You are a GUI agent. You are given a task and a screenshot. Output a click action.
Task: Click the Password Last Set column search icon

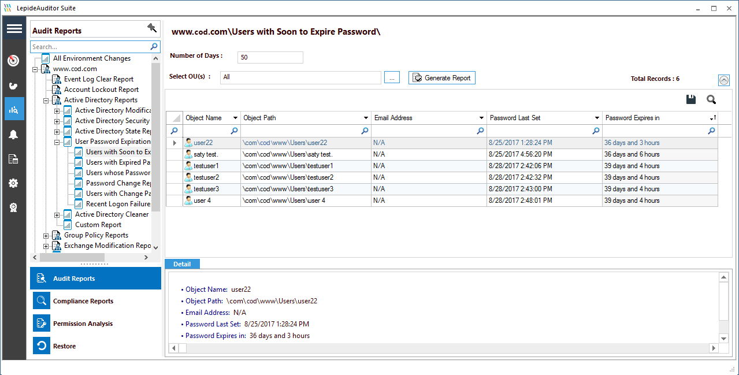point(596,131)
